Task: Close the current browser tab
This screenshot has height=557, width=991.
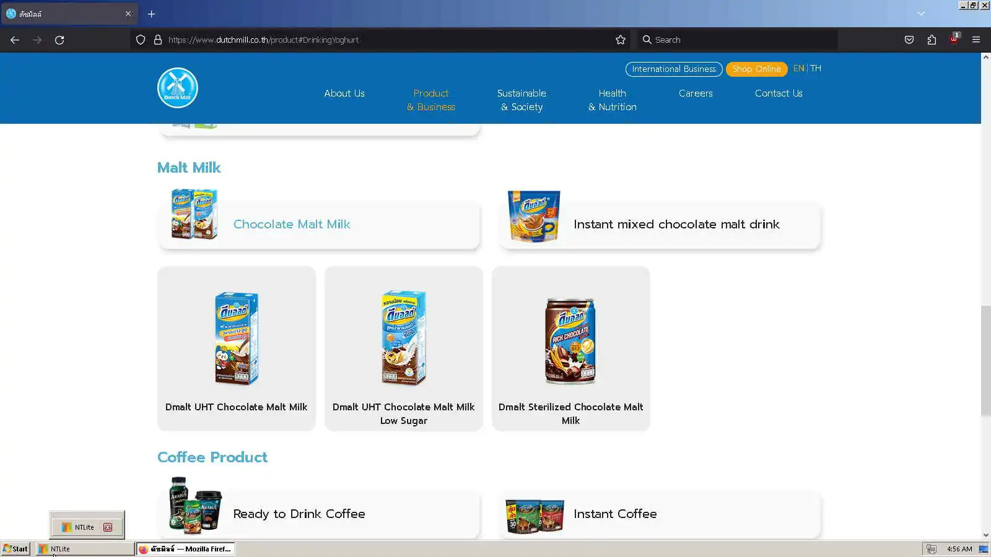Action: (128, 14)
